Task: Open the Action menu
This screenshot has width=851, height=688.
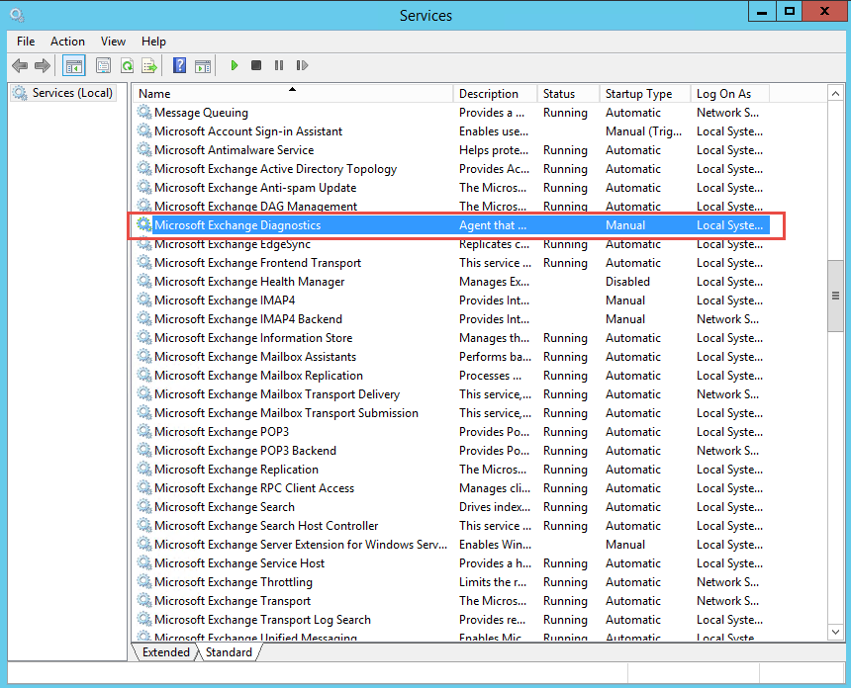Action: coord(67,42)
